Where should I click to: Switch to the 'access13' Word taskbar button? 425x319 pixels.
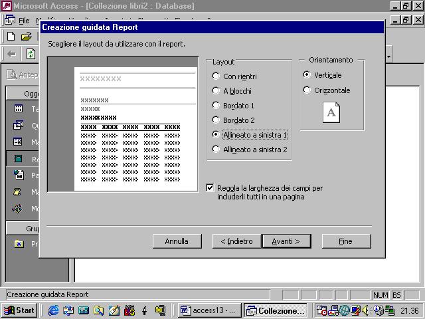pos(209,310)
